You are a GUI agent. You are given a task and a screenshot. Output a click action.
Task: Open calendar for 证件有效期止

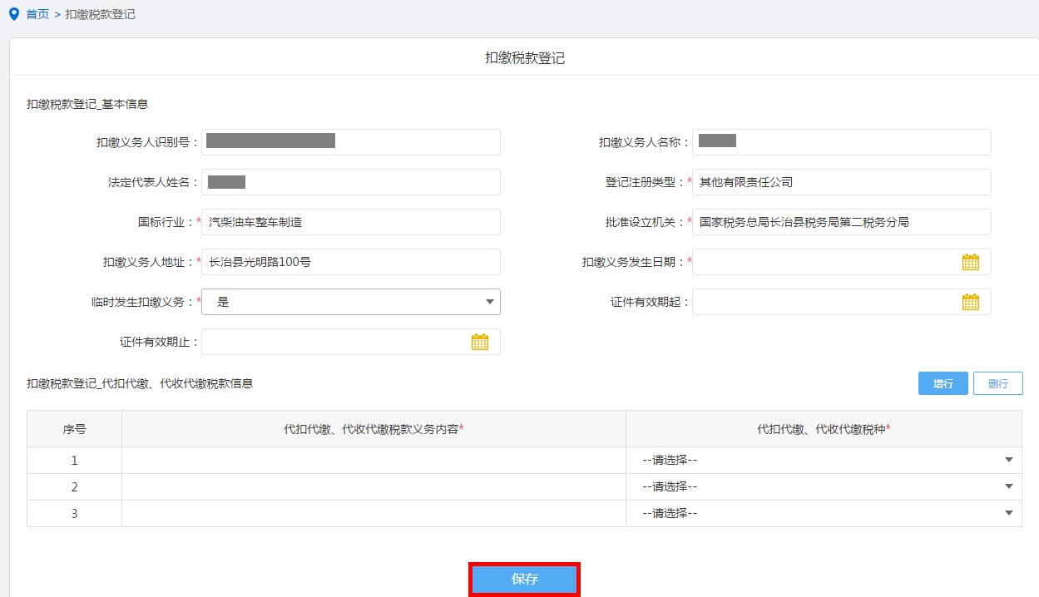pyautogui.click(x=480, y=342)
